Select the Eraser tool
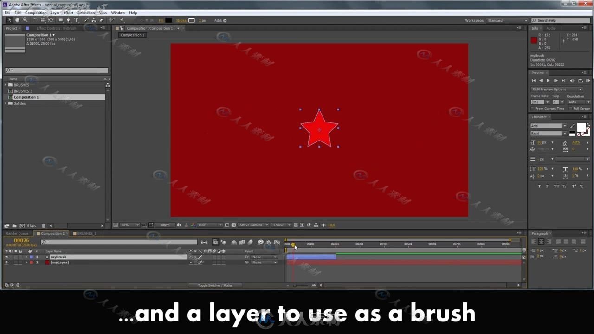Image resolution: width=594 pixels, height=334 pixels. coord(102,20)
